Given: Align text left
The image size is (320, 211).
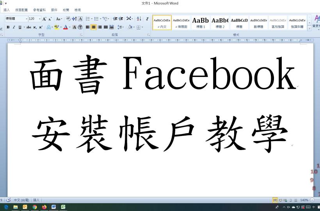Looking at the screenshot, I should click(88, 27).
